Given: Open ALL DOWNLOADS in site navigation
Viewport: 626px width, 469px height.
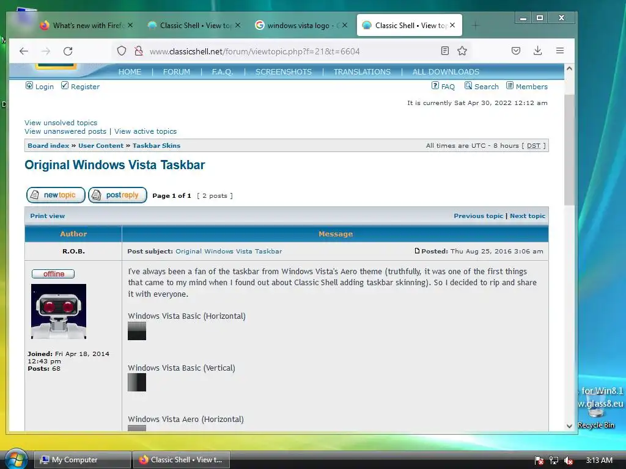Looking at the screenshot, I should click(446, 72).
